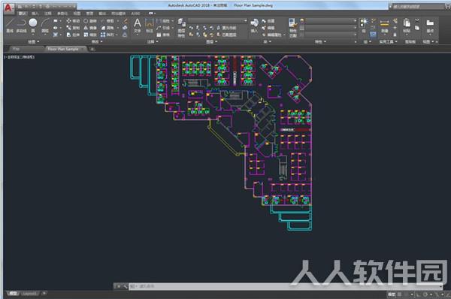The height and width of the screenshot is (299, 451).
Task: Click the Match Properties tool
Action: 293,28
